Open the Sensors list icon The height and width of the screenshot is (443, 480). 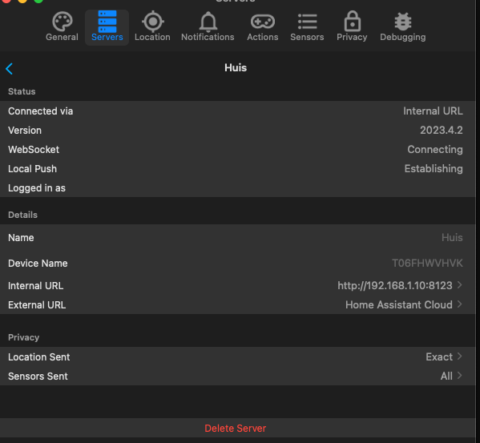308,22
